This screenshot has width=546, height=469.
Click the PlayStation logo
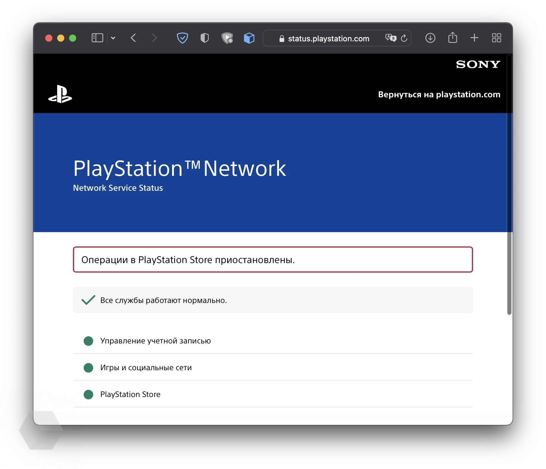pyautogui.click(x=60, y=94)
